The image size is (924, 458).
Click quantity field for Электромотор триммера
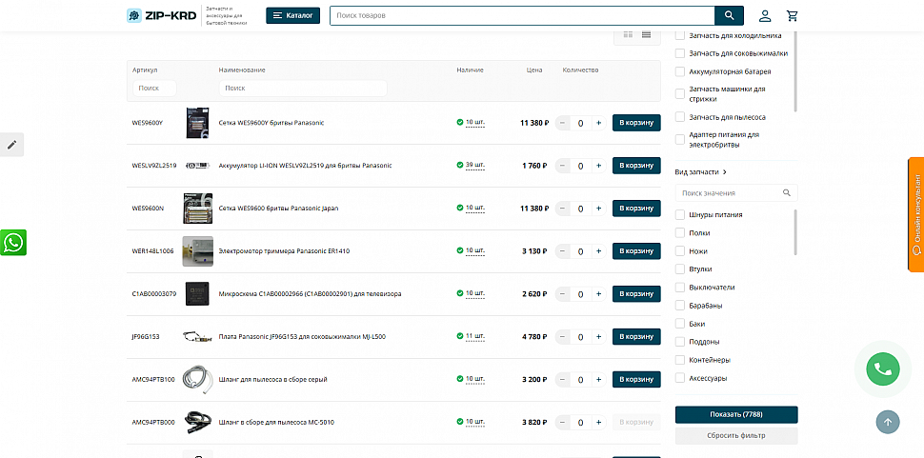click(580, 251)
